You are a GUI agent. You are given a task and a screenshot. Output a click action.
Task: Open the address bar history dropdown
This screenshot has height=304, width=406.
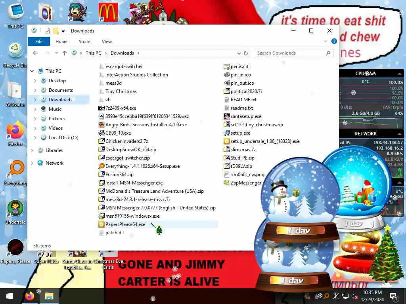tap(239, 53)
